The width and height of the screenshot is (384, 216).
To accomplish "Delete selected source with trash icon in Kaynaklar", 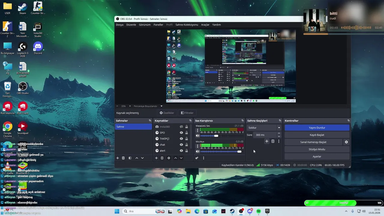I will pyautogui.click(x=162, y=158).
